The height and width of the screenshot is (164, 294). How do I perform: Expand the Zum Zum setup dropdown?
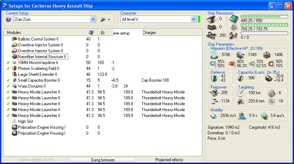point(93,19)
